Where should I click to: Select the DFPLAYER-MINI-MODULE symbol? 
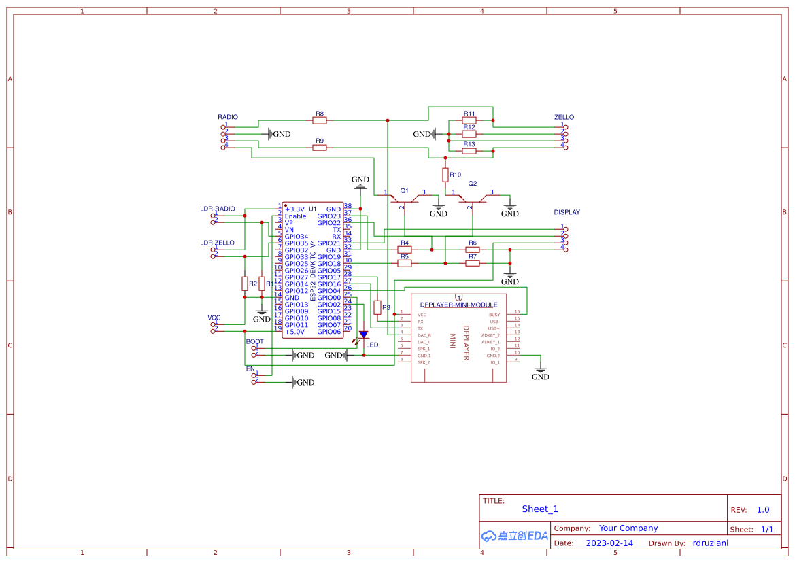coord(458,337)
